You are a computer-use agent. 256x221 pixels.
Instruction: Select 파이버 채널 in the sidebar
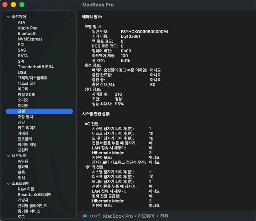(x=27, y=144)
